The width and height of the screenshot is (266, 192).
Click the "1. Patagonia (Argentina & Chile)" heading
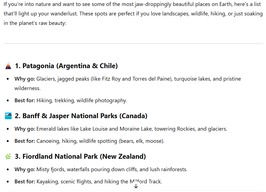coord(66,66)
